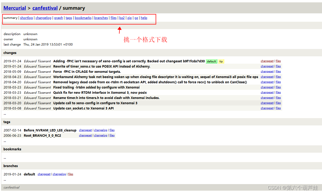
Task: Open commit 'Update can_socket.c to Xenomai 3 API'
Action: (84, 108)
